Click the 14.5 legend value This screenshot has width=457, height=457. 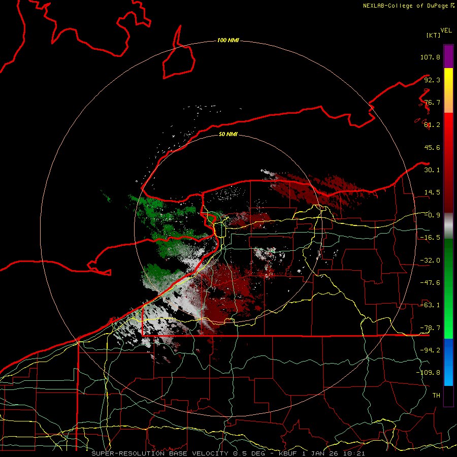click(x=432, y=192)
